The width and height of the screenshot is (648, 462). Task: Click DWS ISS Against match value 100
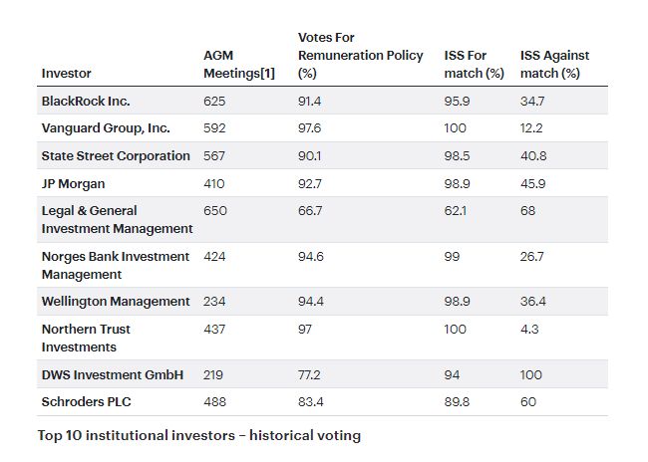[x=532, y=374]
